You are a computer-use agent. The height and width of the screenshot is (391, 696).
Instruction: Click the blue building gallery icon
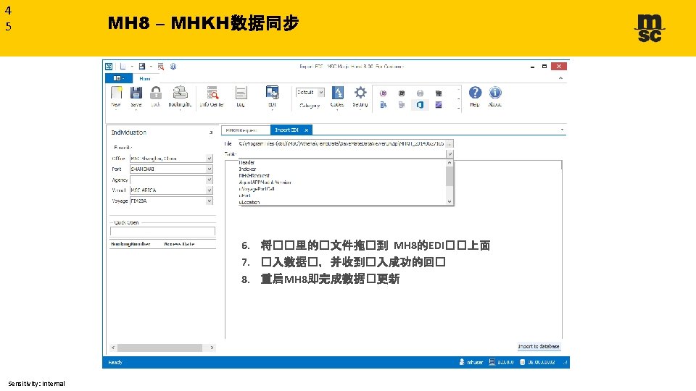click(x=383, y=104)
